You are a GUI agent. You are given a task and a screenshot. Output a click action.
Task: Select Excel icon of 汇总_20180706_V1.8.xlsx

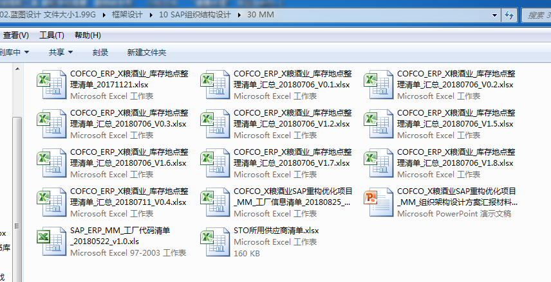tap(378, 163)
